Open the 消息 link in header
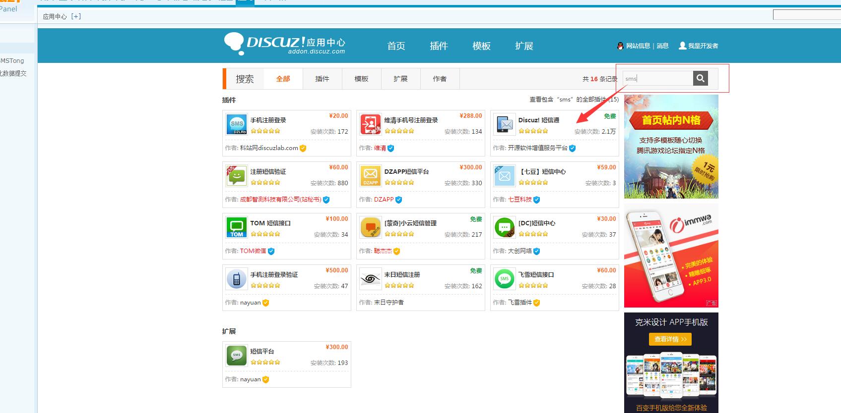Image resolution: width=841 pixels, height=413 pixels. [662, 46]
